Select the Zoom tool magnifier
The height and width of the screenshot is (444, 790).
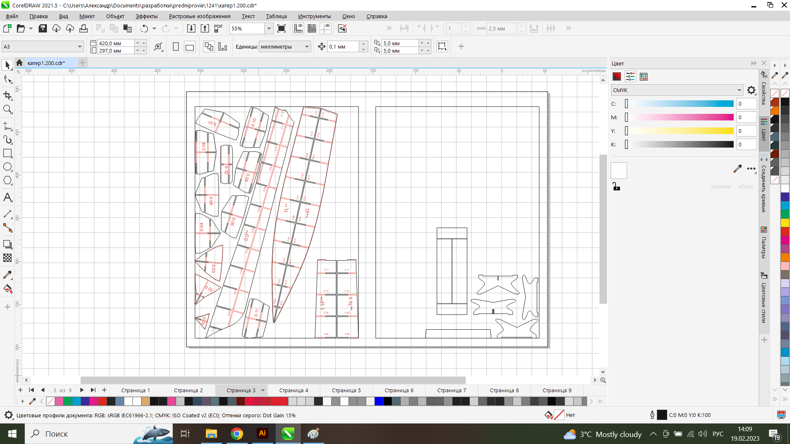point(7,109)
